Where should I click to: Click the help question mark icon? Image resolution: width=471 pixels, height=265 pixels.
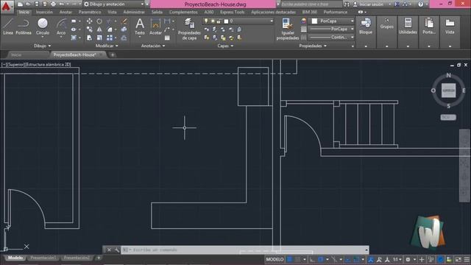[x=420, y=4]
